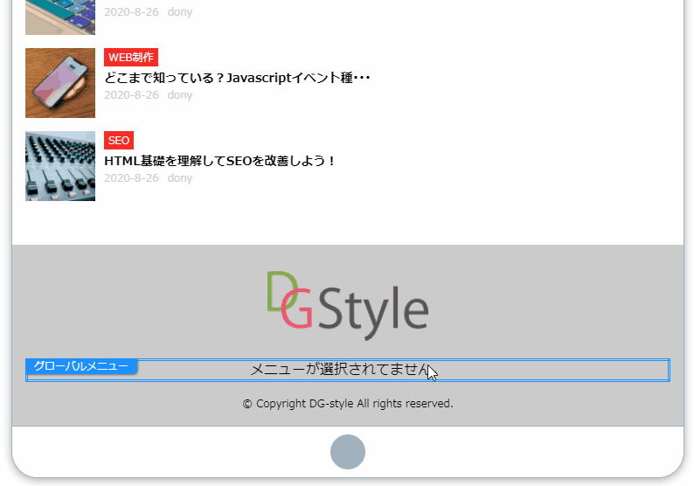Click the メニューが選択されてません placeholder text
The image size is (694, 486).
pyautogui.click(x=339, y=370)
